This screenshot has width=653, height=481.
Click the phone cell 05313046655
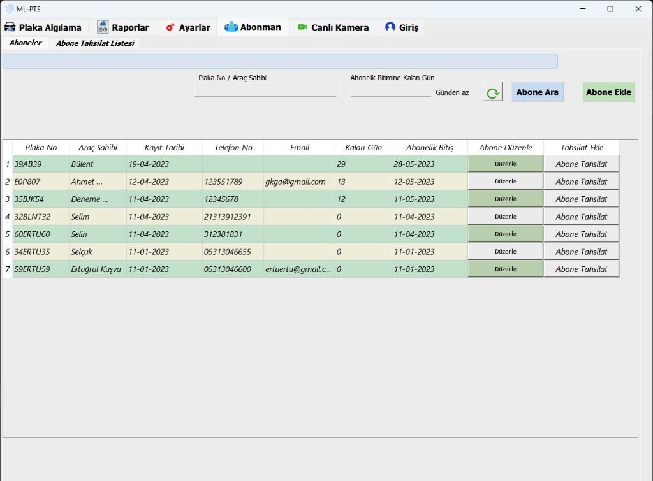[x=233, y=251]
